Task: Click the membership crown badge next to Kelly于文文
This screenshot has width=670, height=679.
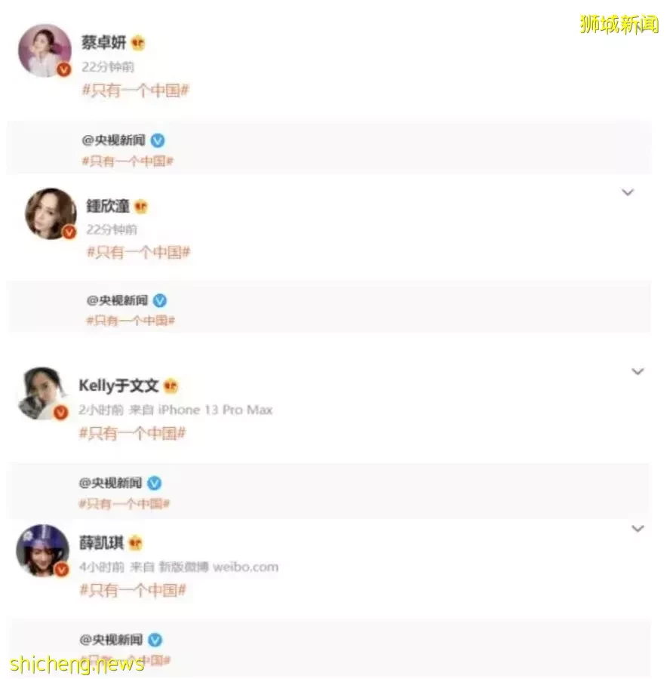Action: [x=171, y=386]
